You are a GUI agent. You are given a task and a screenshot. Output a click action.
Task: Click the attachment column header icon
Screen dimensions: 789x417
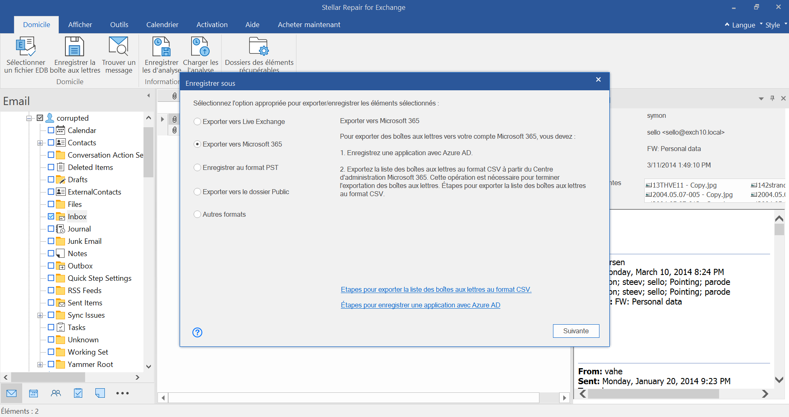[174, 96]
